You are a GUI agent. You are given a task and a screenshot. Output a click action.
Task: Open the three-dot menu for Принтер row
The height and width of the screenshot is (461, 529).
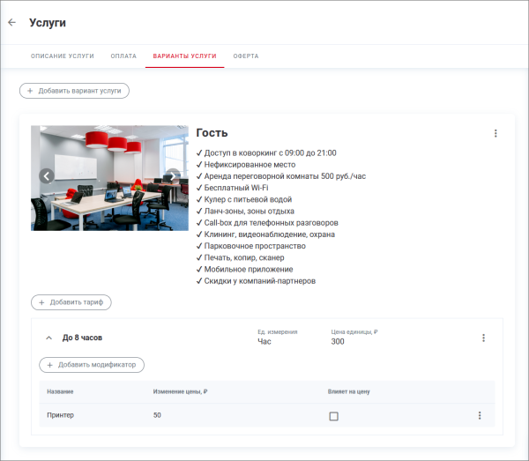tap(480, 415)
